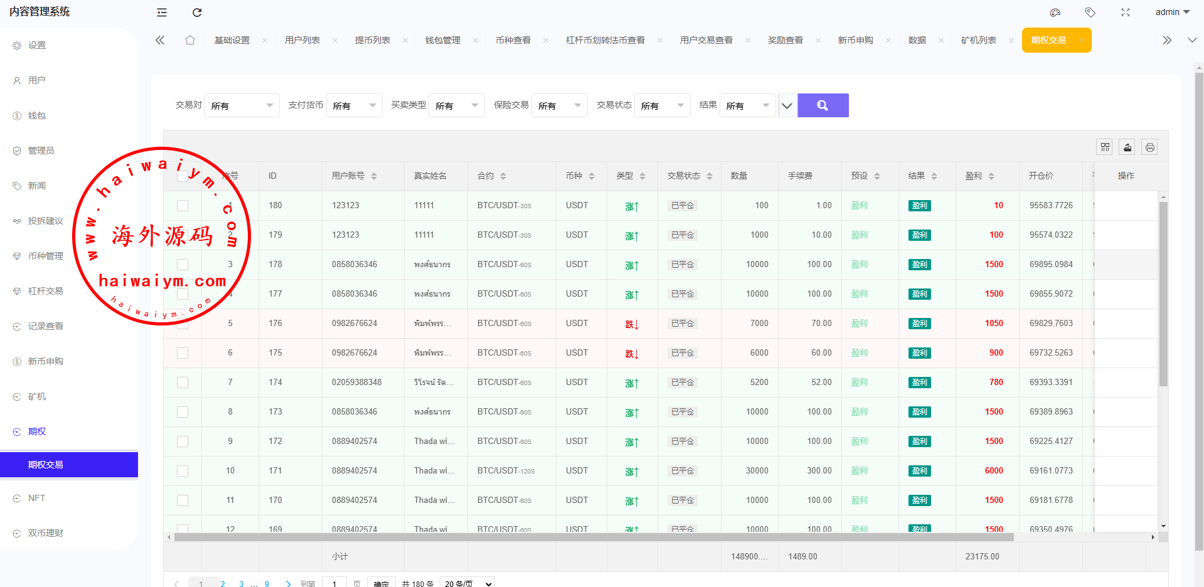Viewport: 1204px width, 587px height.
Task: Select the checkbox for row ID 174
Action: 183,383
